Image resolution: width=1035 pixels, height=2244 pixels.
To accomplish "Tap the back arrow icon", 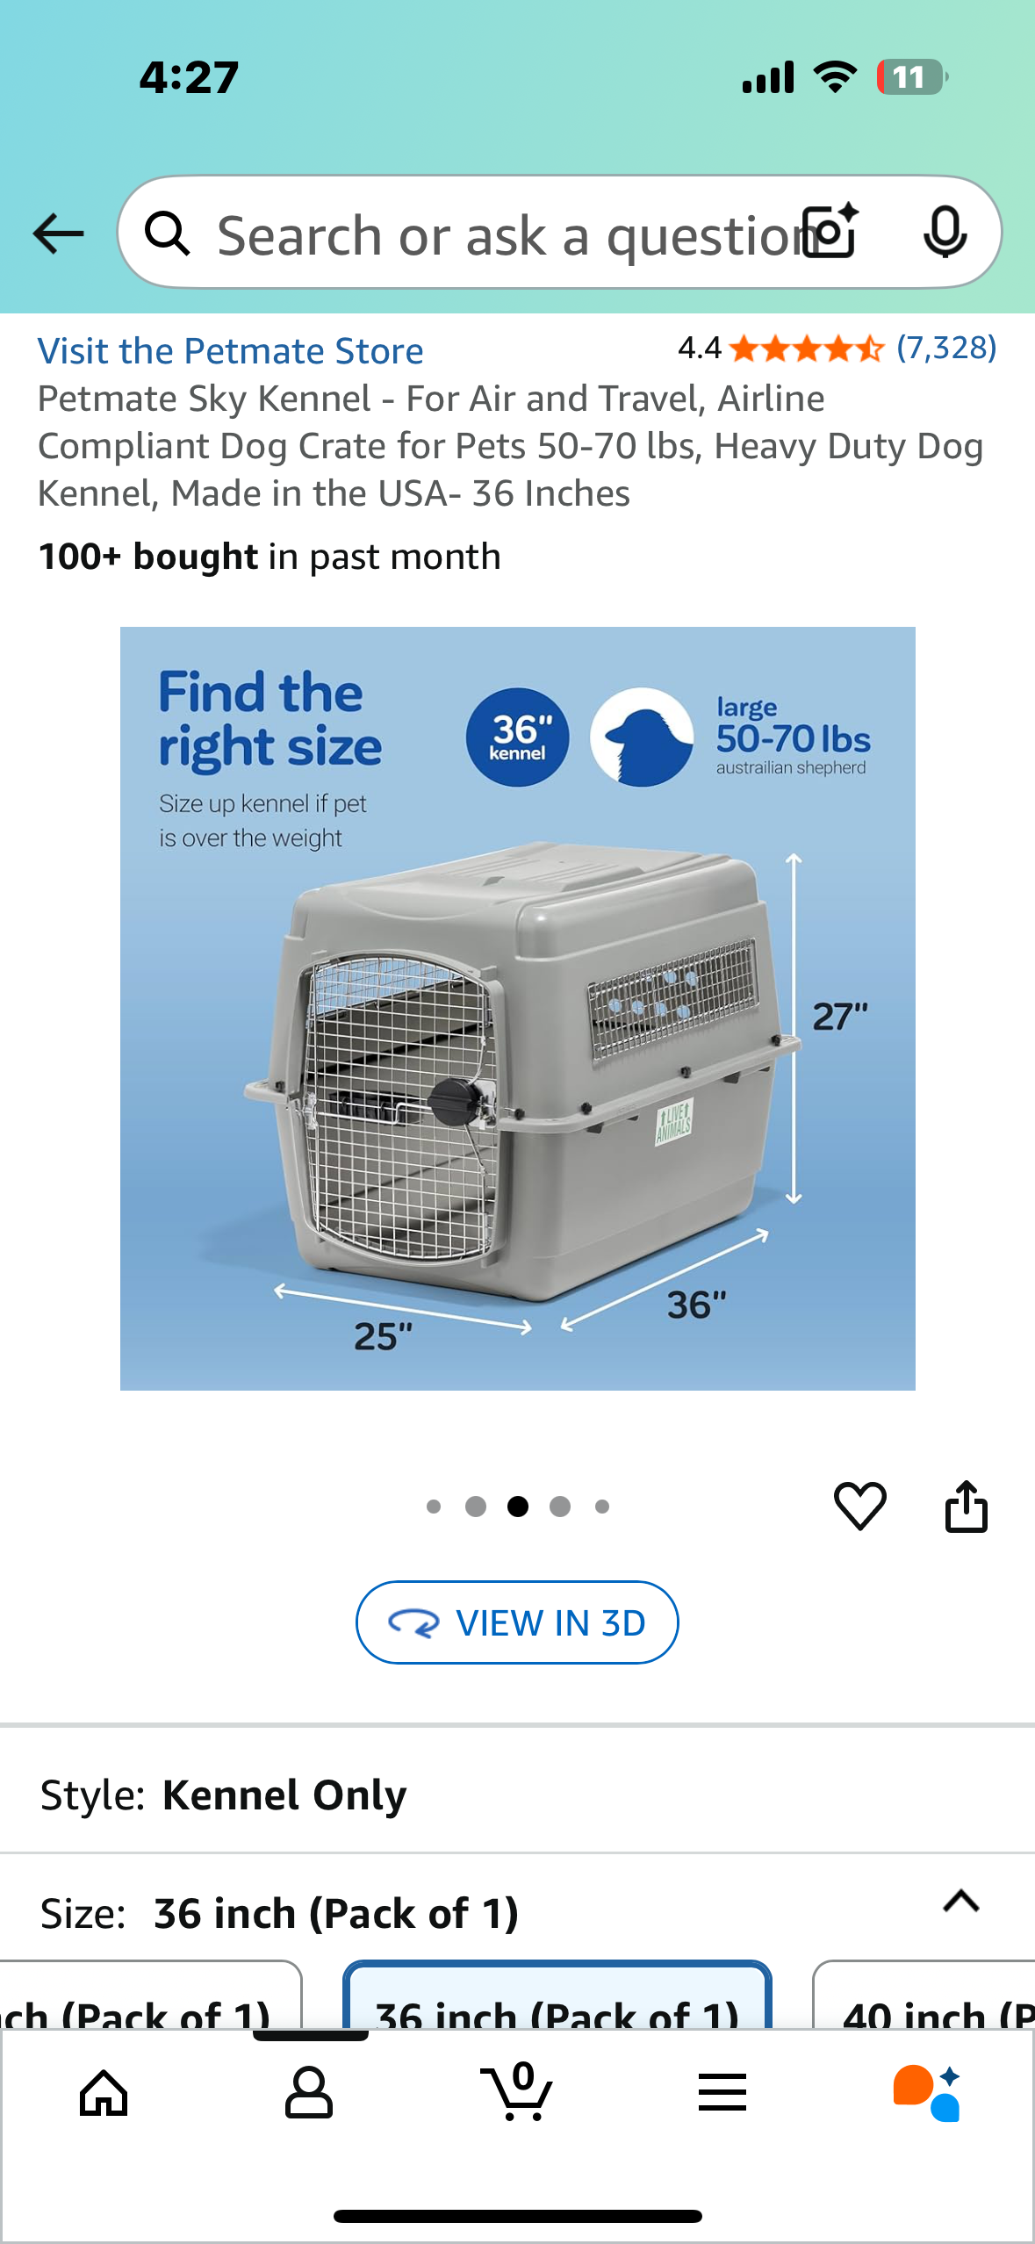I will (x=58, y=234).
